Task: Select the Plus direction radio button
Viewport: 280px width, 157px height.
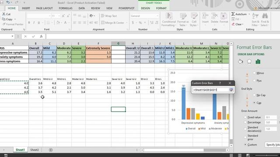Action: (x=255, y=81)
